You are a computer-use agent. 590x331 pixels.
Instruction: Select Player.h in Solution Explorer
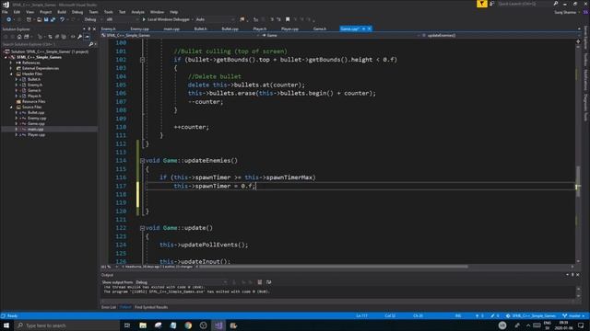click(x=34, y=96)
